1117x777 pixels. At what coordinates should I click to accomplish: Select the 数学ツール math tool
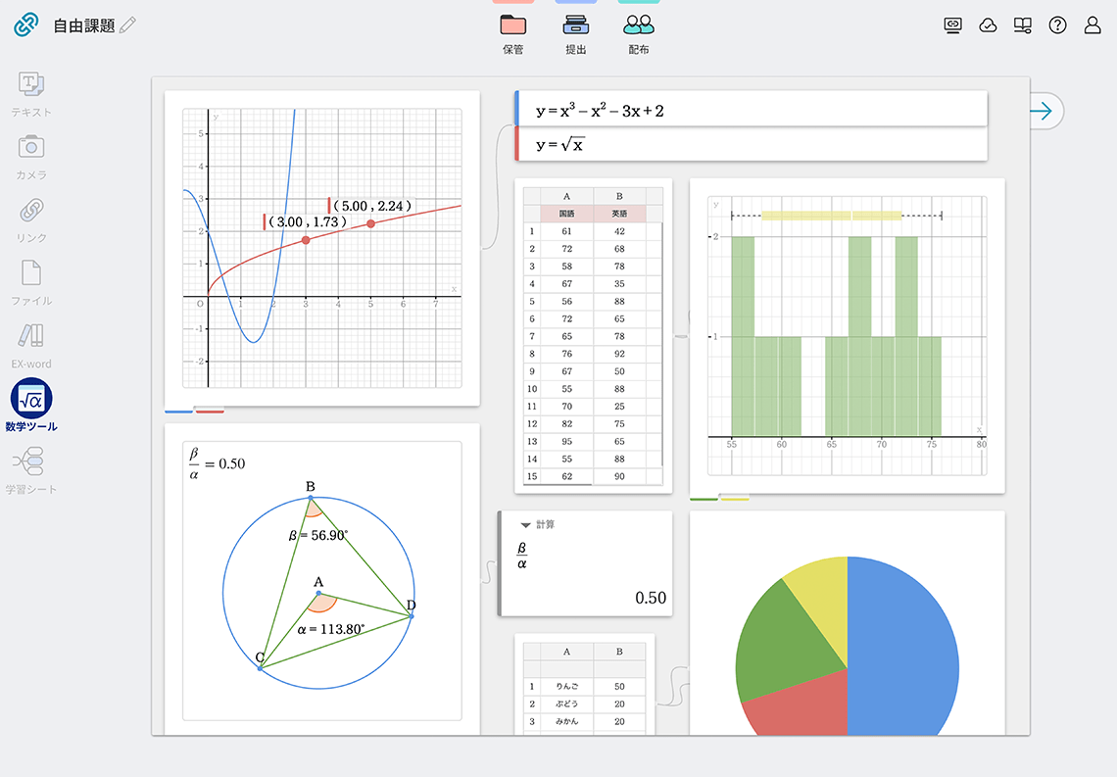click(31, 400)
